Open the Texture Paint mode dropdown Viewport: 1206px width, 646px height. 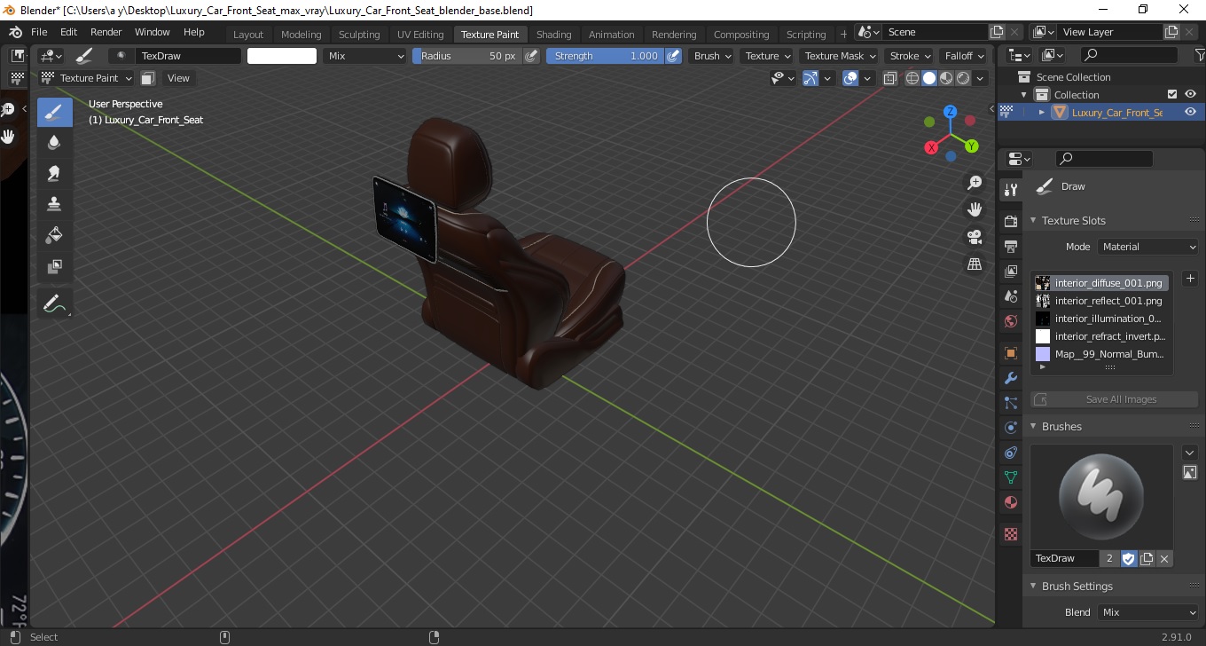tap(87, 78)
